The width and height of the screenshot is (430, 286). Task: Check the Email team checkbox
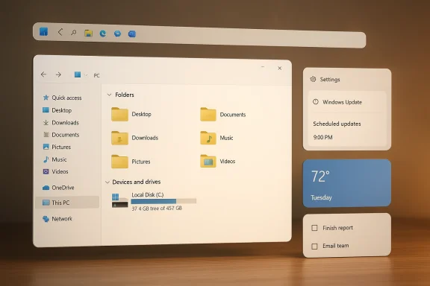point(314,247)
